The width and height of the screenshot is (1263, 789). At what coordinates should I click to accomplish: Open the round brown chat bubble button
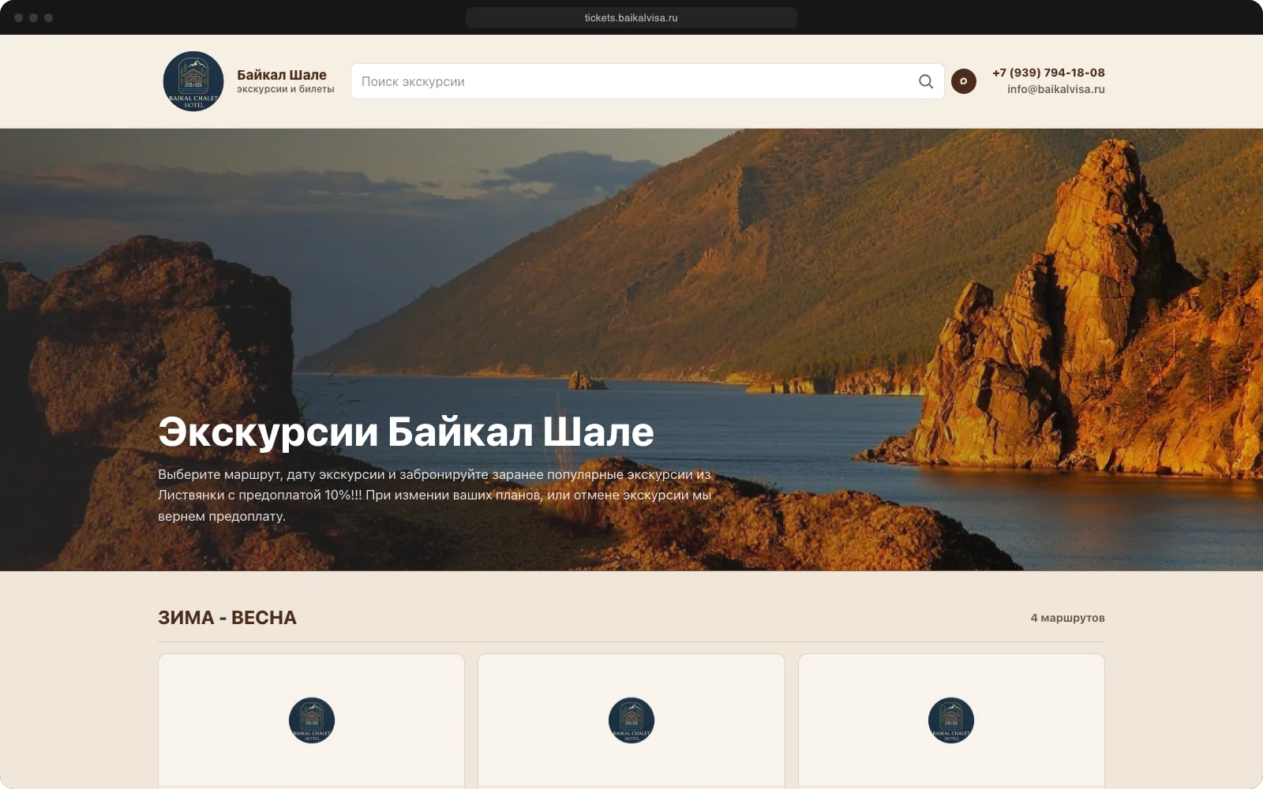pyautogui.click(x=963, y=81)
